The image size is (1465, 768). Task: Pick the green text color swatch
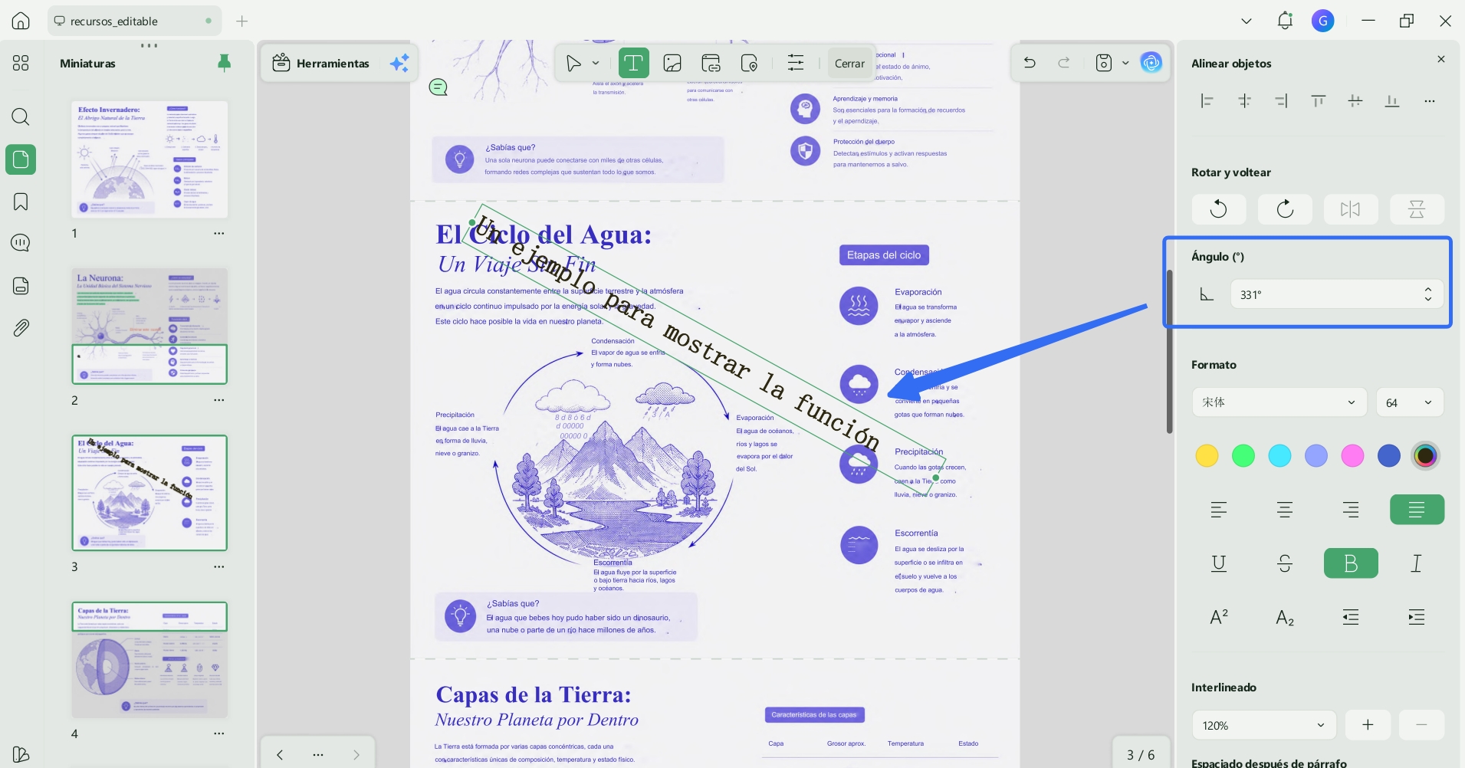pos(1243,456)
